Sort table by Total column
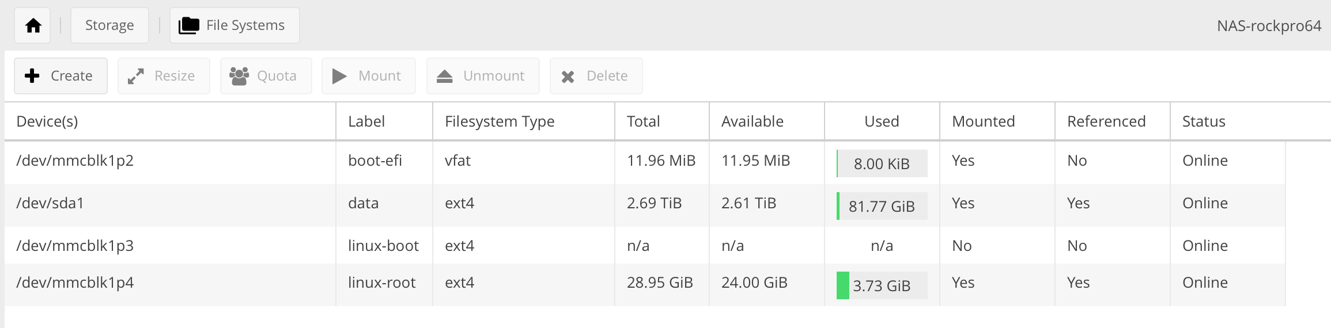Screen dimensions: 1331x328 point(643,121)
